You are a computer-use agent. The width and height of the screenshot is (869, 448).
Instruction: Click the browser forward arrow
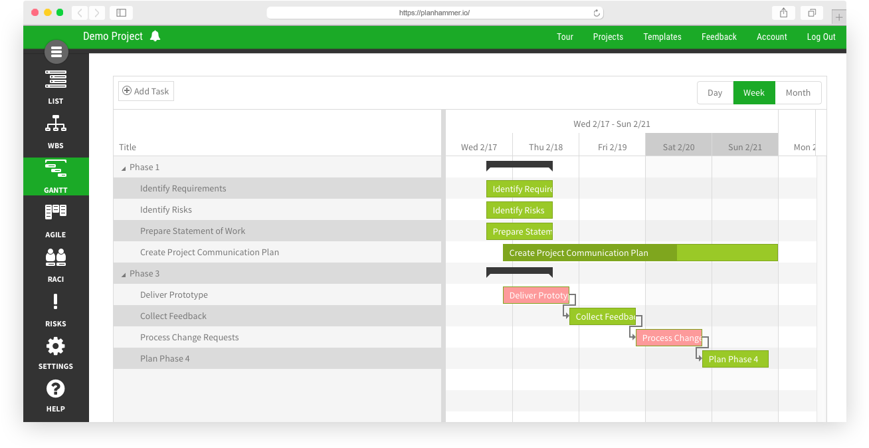point(97,13)
